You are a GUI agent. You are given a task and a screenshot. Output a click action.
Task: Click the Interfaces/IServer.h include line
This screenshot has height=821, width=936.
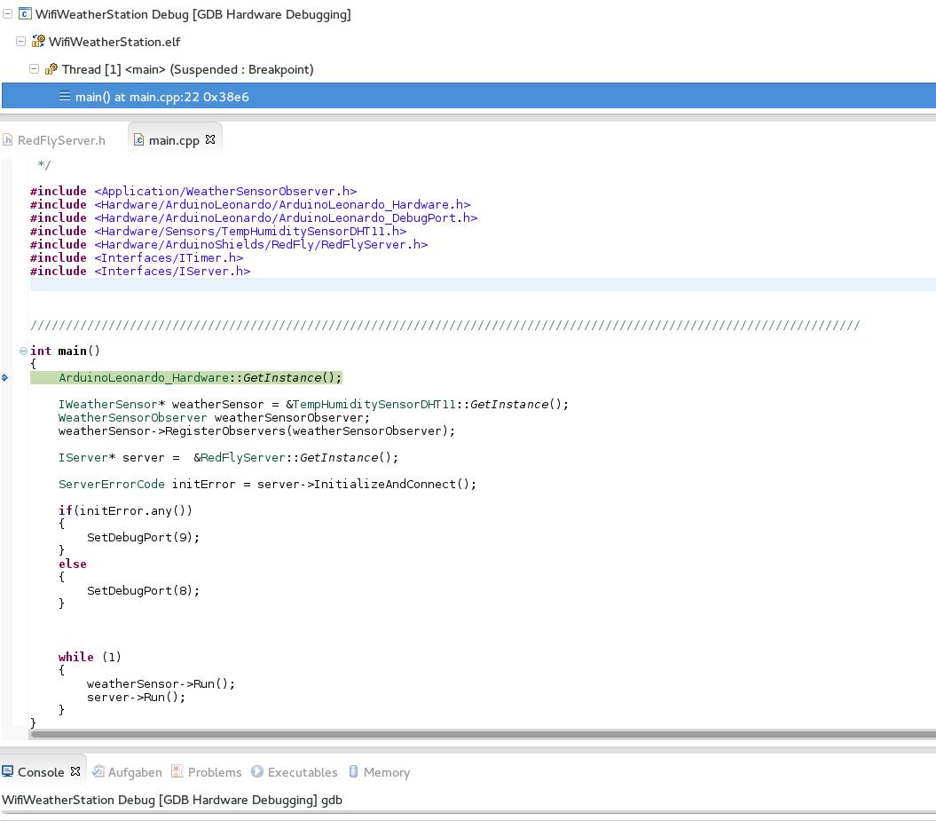pyautogui.click(x=140, y=271)
